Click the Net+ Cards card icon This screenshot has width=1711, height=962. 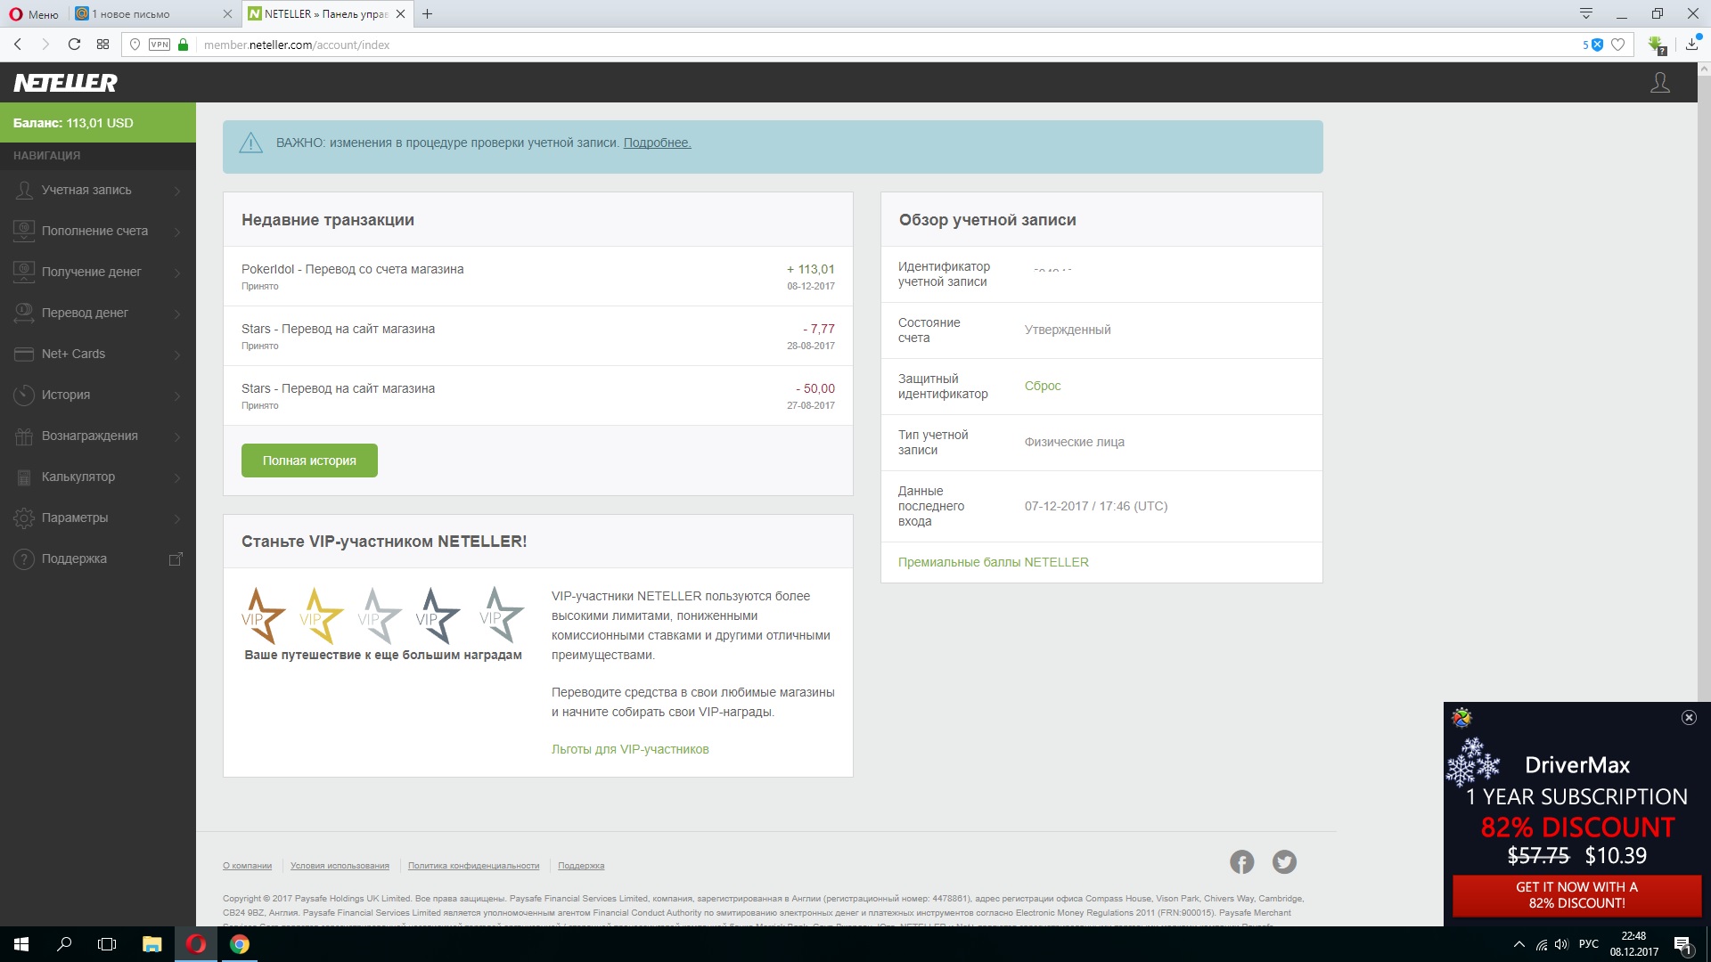24,354
